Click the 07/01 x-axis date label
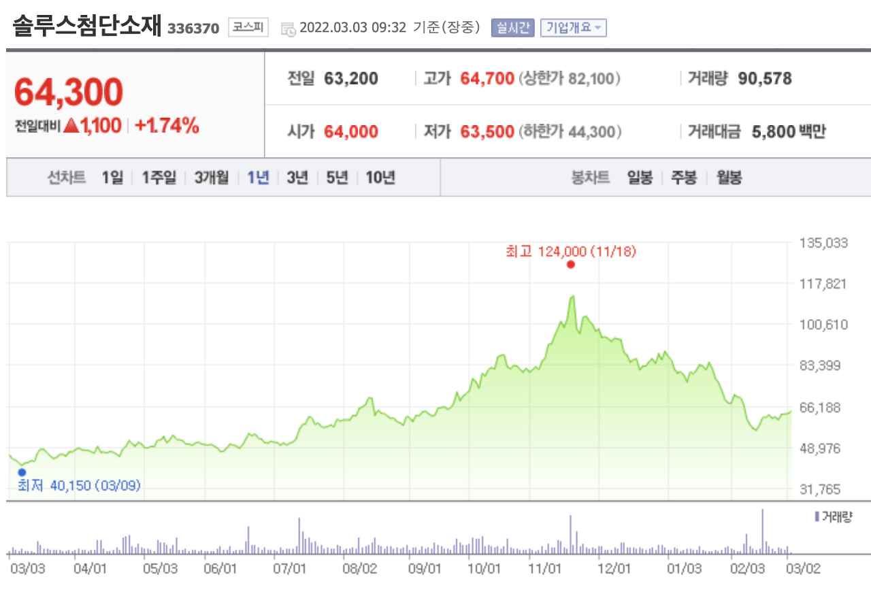The image size is (871, 592). pyautogui.click(x=289, y=569)
